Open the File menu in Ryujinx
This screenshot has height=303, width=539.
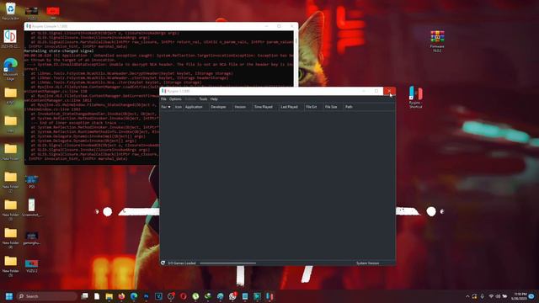click(163, 99)
